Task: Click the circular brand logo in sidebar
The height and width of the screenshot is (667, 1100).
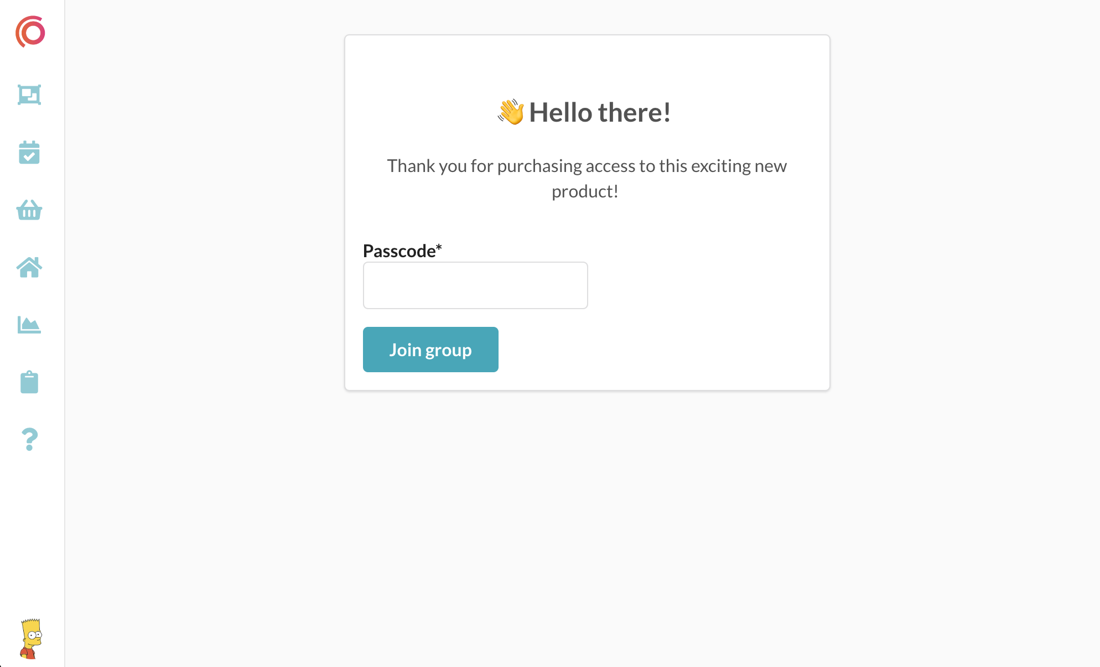Action: (x=30, y=32)
